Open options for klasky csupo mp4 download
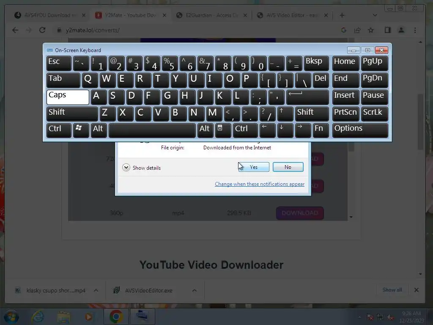The width and height of the screenshot is (433, 325). (x=96, y=290)
